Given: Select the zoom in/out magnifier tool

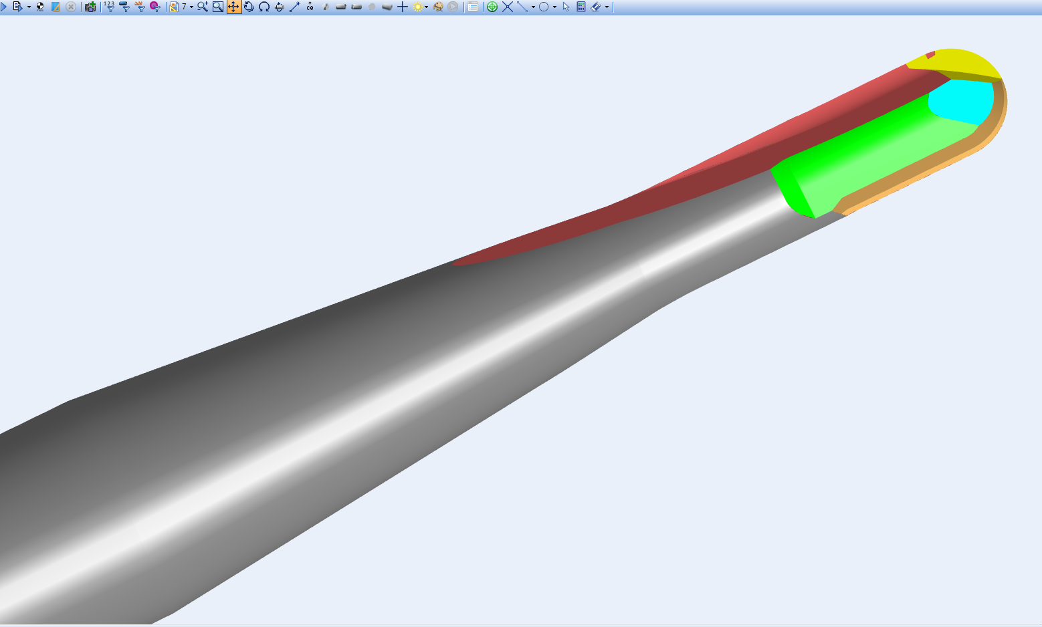Looking at the screenshot, I should (202, 7).
